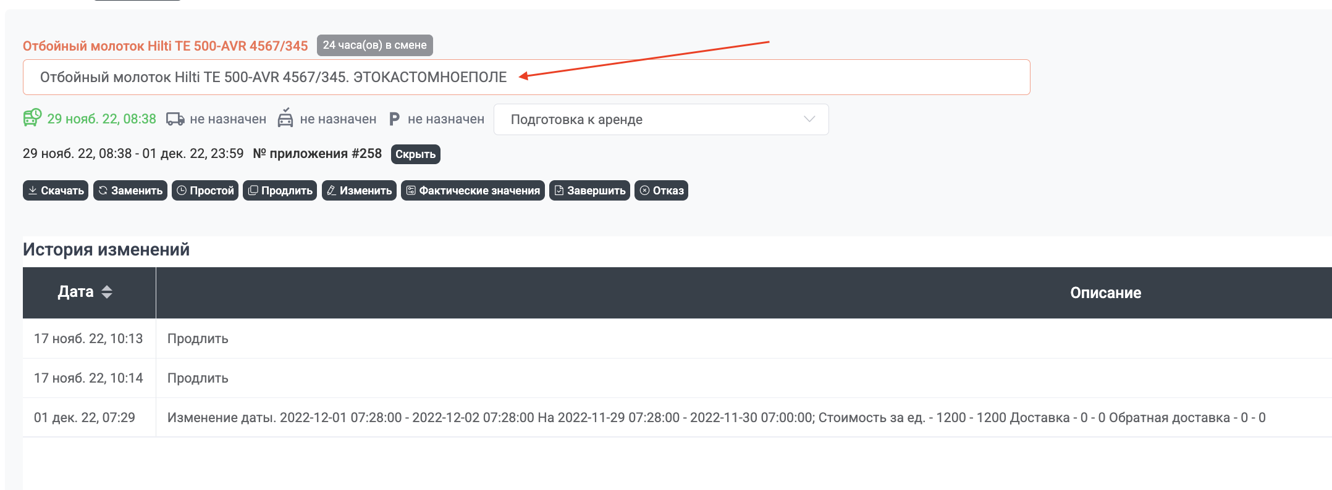1332x490 pixels.
Task: Expand the status dropdown chevron
Action: pyautogui.click(x=809, y=119)
